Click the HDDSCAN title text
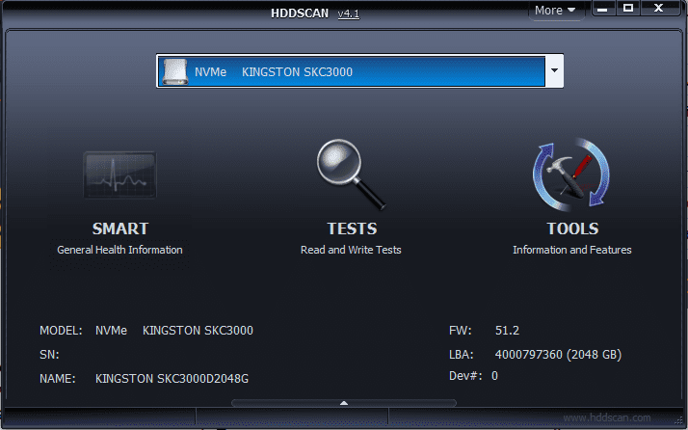688x430 pixels. click(300, 13)
